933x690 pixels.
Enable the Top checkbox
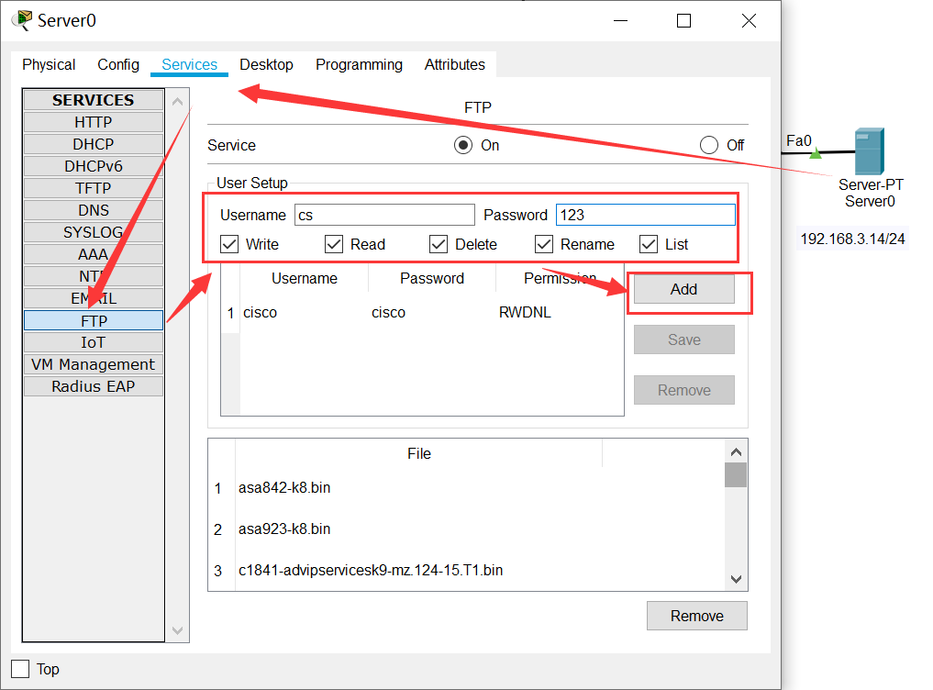(20, 669)
